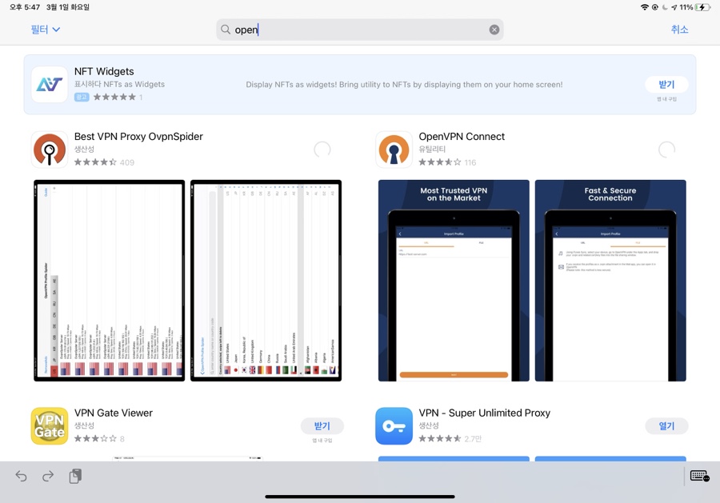Tap the 광고 ad badge

pos(82,97)
